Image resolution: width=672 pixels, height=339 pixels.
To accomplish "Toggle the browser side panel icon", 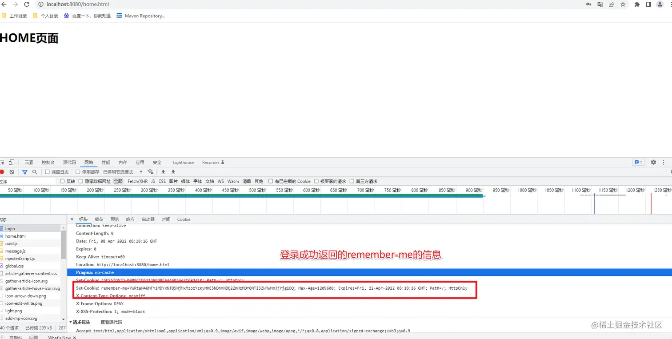I will point(648,4).
